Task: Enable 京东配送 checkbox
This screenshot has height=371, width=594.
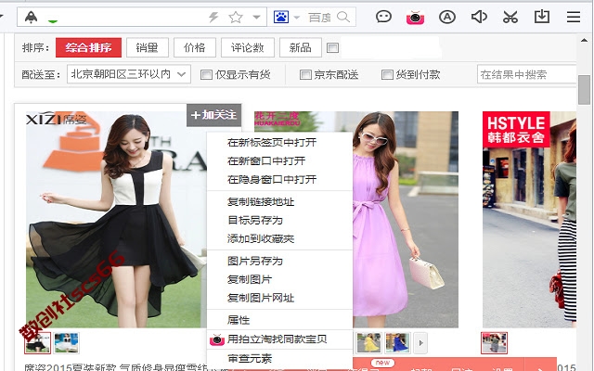Action: (x=305, y=74)
